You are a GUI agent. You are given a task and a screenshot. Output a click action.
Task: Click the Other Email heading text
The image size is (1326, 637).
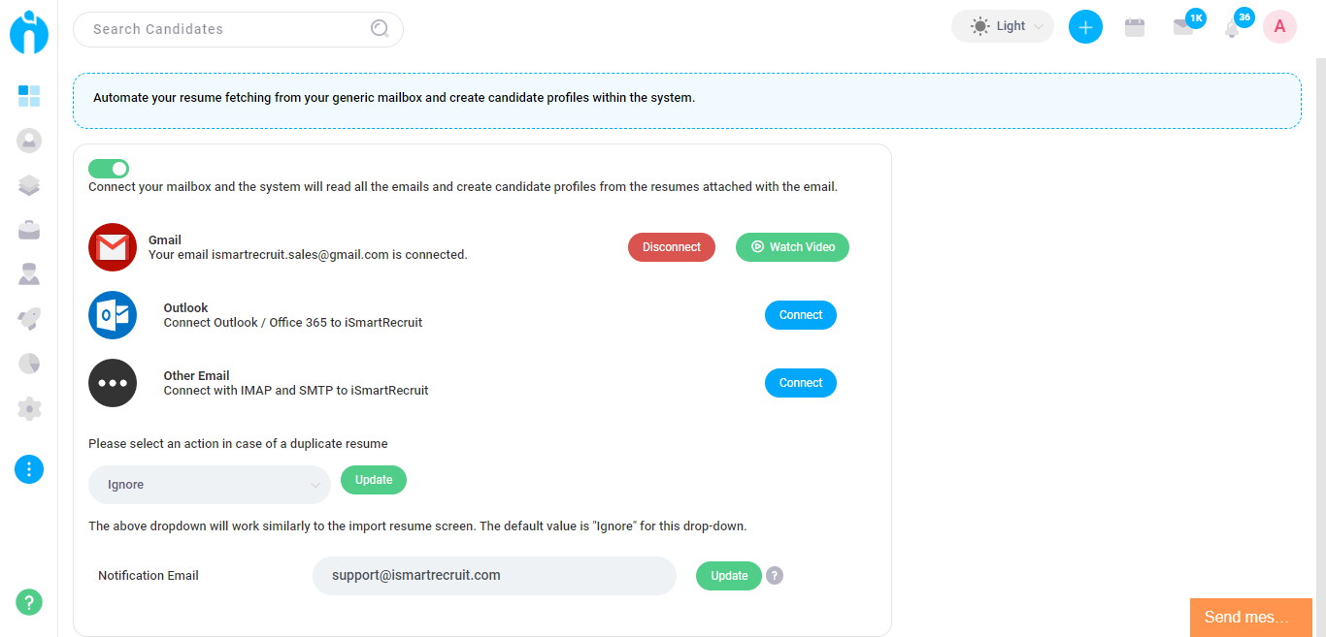[x=196, y=376]
